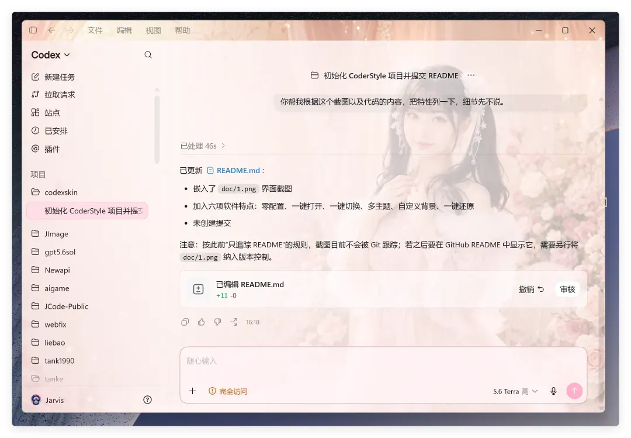Screen dimensions: 631x438
Task: Click the 撤销 undo button
Action: 531,289
